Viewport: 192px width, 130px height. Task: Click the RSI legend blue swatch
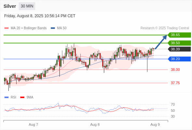click(x=7, y=97)
